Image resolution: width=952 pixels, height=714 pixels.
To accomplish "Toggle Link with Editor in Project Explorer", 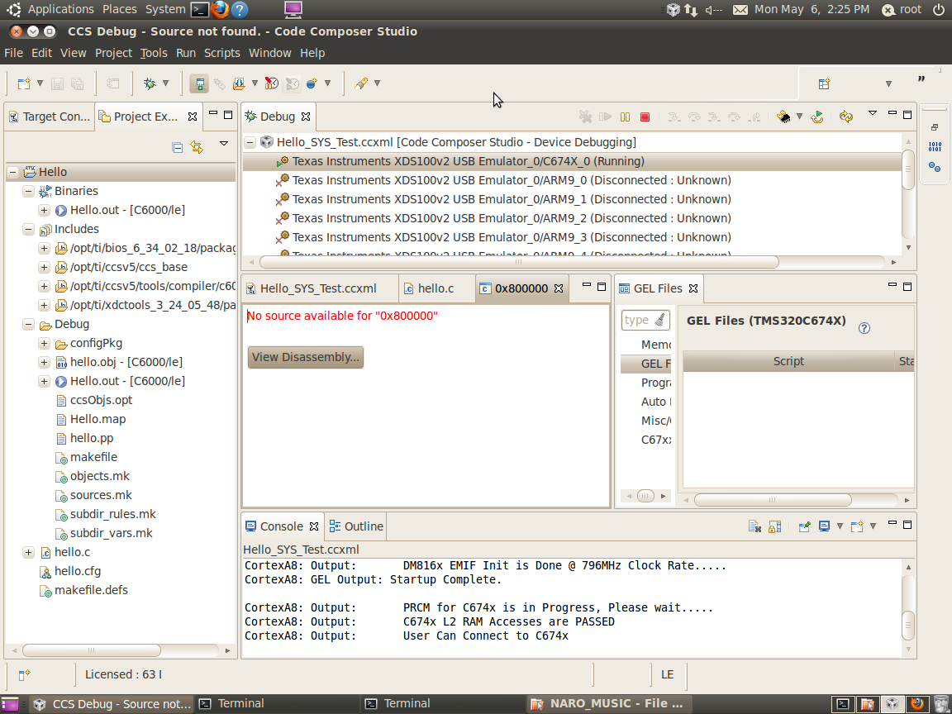I will pos(197,147).
